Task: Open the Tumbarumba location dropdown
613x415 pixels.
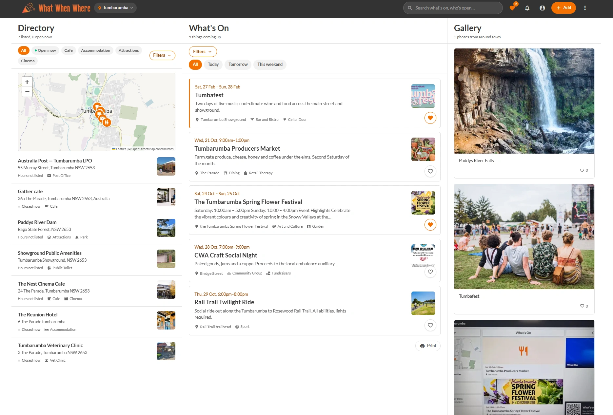Action: point(115,8)
